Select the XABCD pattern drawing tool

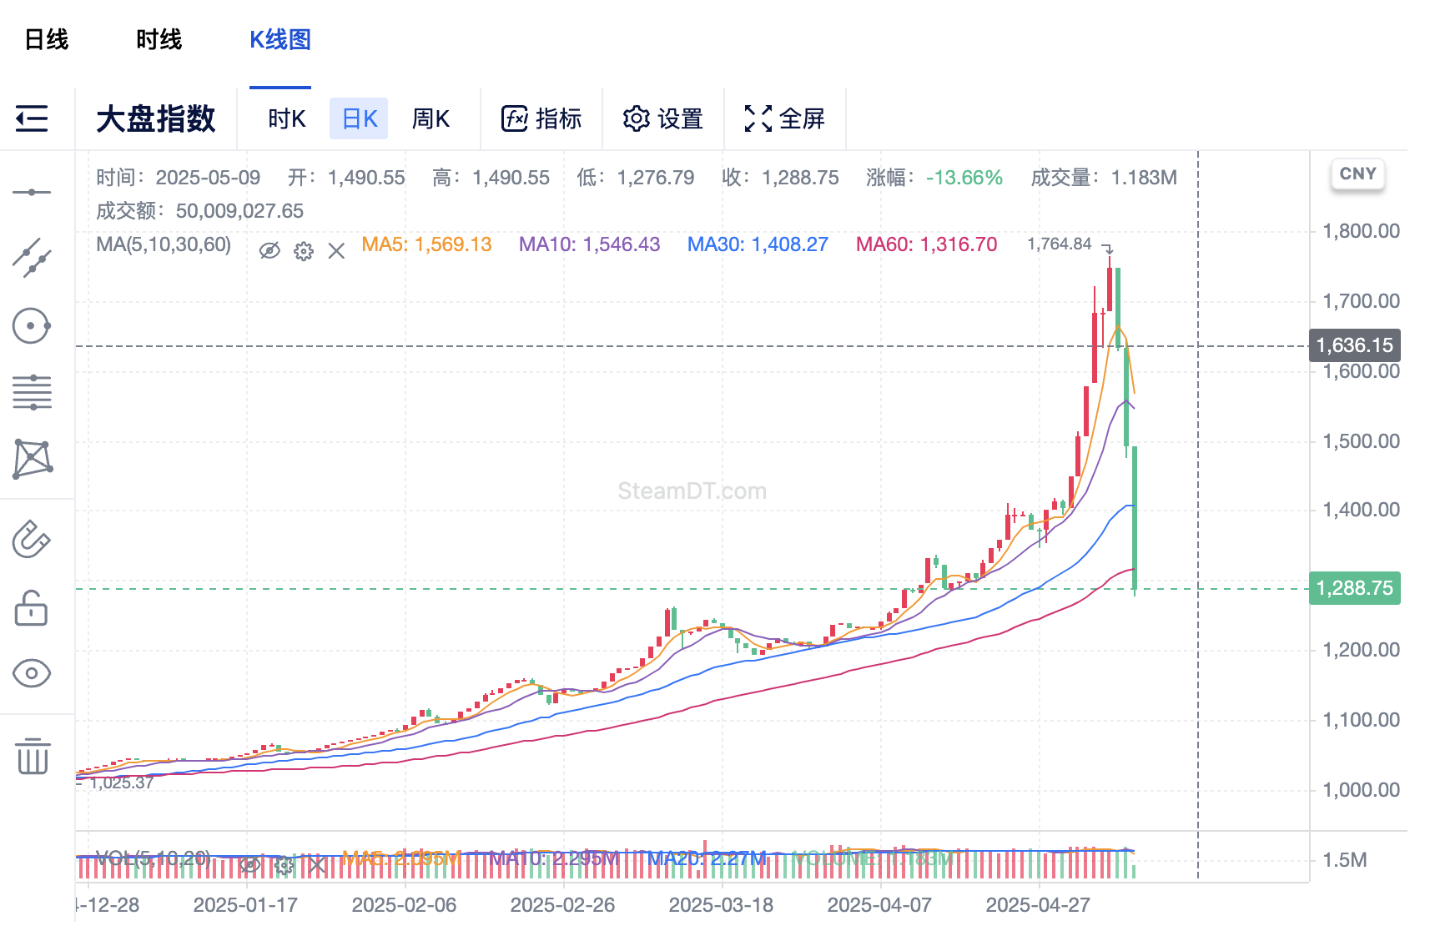coord(31,458)
